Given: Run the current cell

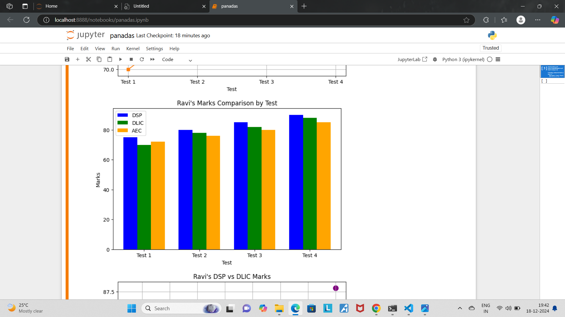Looking at the screenshot, I should [120, 59].
